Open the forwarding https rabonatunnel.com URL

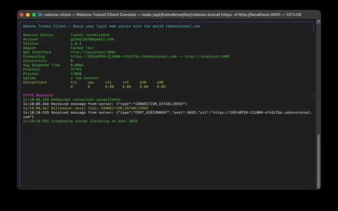(x=123, y=56)
